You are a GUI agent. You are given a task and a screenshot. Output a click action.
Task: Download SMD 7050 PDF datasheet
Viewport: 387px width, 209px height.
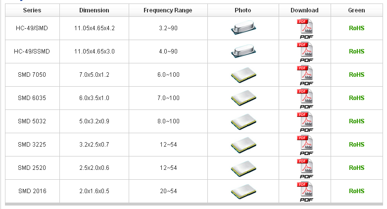pyautogui.click(x=305, y=75)
